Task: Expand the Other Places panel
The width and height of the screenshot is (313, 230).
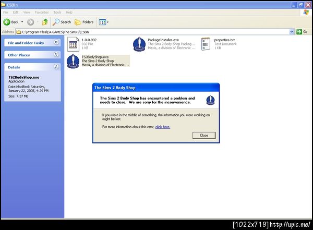Action: tap(56, 55)
